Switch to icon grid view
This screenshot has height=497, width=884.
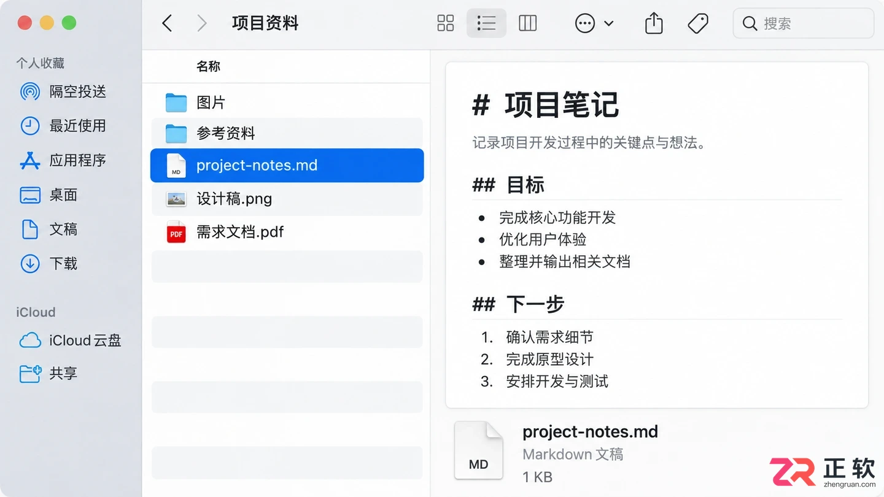(x=446, y=23)
